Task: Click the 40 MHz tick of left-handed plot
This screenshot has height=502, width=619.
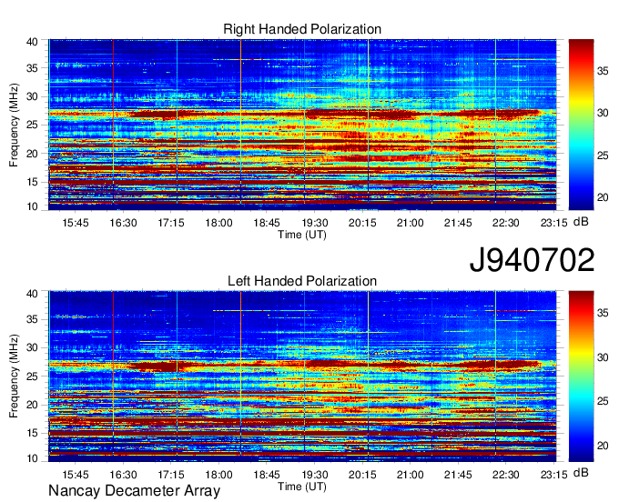Action: tap(32, 294)
